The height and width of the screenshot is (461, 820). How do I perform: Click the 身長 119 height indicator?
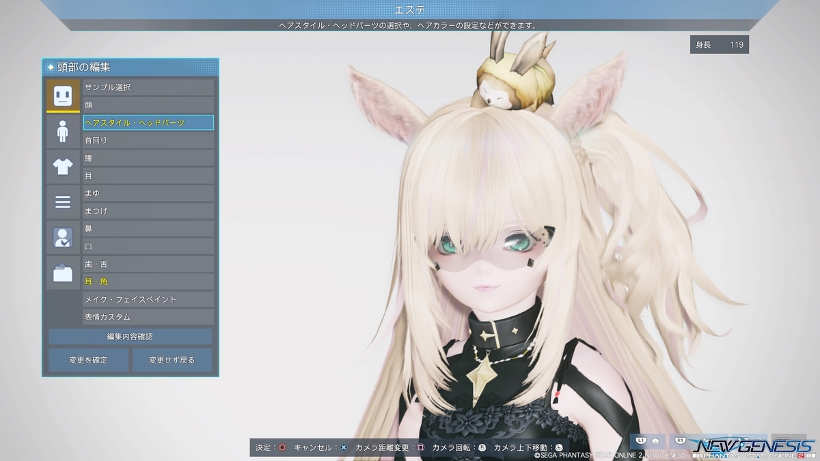719,44
